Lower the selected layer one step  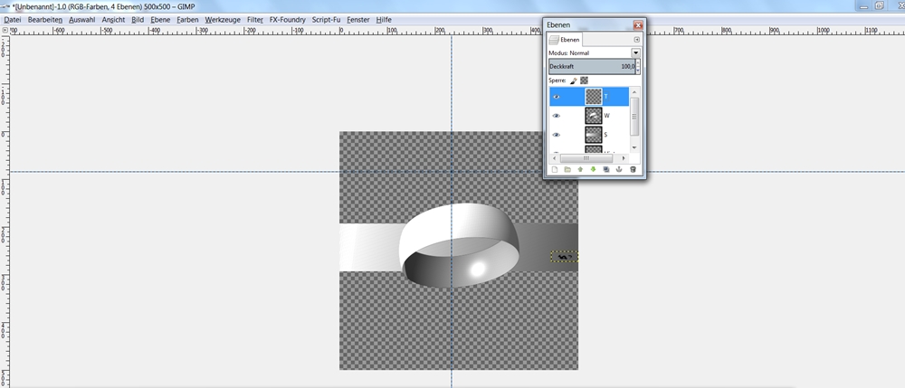[594, 169]
